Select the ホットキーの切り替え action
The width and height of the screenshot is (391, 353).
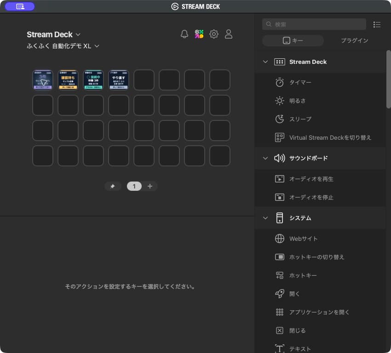tap(320, 257)
